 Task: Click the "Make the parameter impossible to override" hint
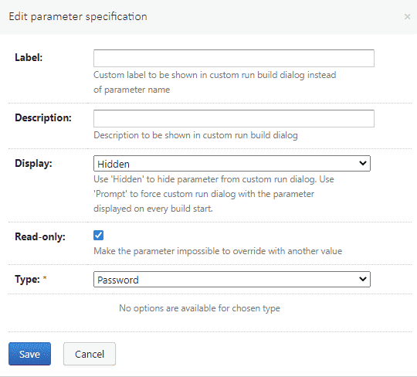coord(218,251)
